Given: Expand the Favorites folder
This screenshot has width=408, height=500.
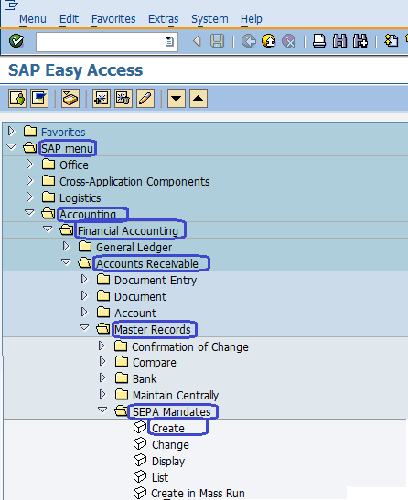Looking at the screenshot, I should (11, 131).
